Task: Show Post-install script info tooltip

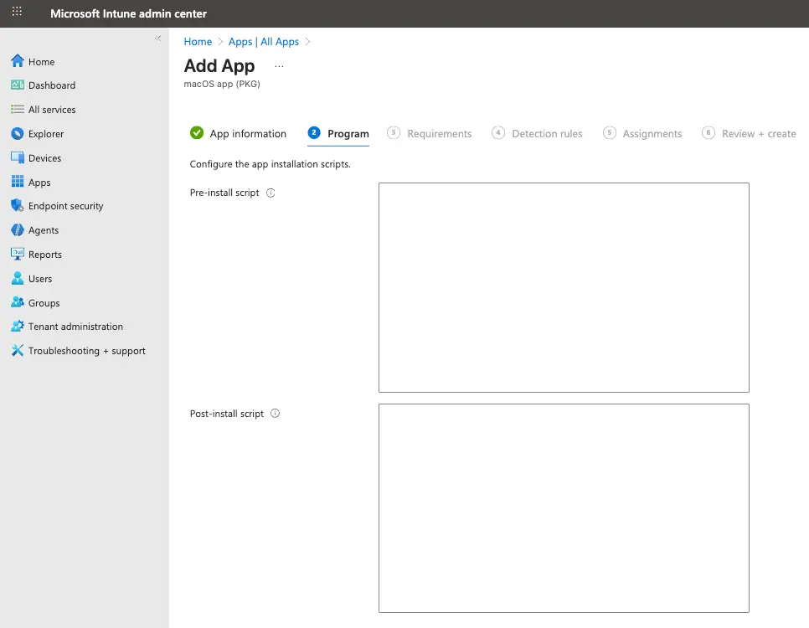Action: [x=275, y=414]
